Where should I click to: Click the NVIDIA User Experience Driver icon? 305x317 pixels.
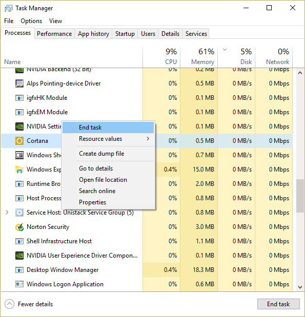pyautogui.click(x=19, y=256)
